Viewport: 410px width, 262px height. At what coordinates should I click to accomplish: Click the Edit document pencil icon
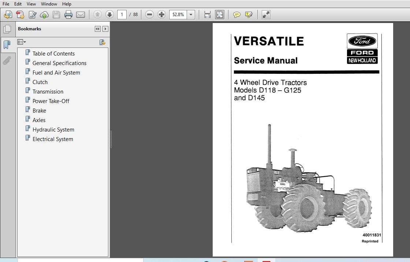[33, 15]
